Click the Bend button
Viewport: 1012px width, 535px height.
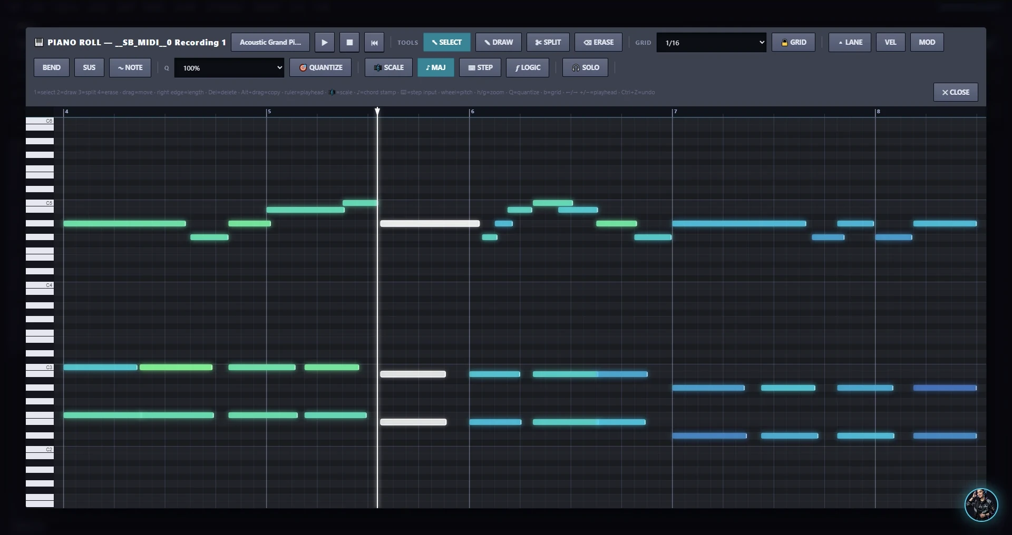pos(51,67)
